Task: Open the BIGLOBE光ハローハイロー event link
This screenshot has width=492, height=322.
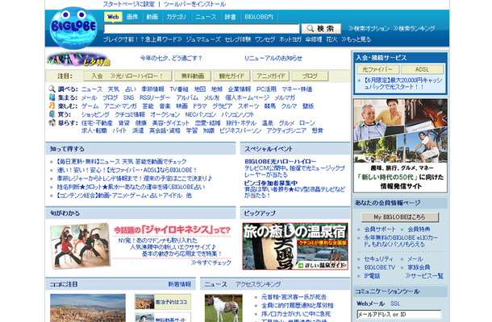Action: [x=280, y=162]
